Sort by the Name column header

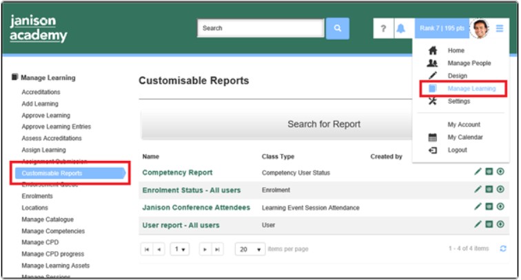(x=150, y=156)
